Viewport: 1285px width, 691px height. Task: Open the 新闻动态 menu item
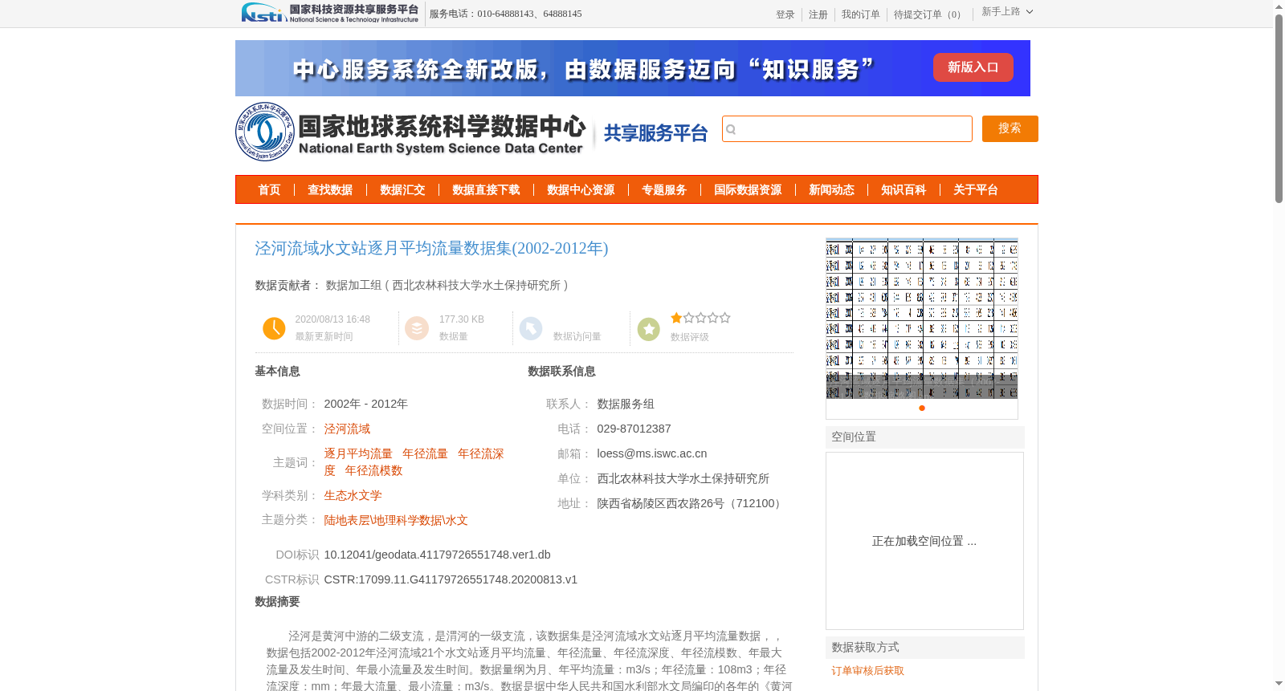[x=831, y=190]
